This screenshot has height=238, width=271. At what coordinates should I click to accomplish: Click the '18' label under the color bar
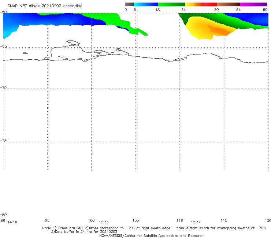(157, 10)
